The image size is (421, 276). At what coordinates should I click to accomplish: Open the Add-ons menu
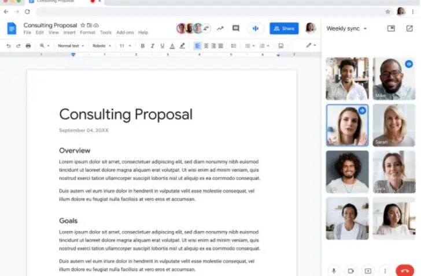click(125, 32)
